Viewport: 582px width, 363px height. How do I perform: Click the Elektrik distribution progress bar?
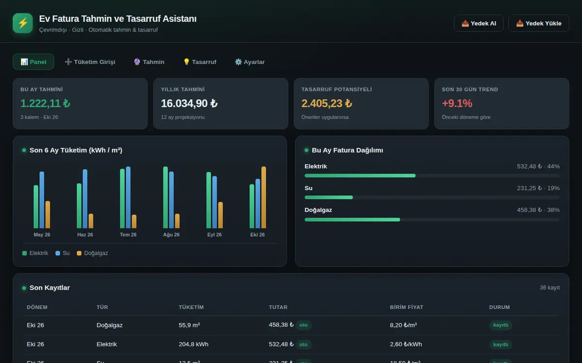(432, 175)
